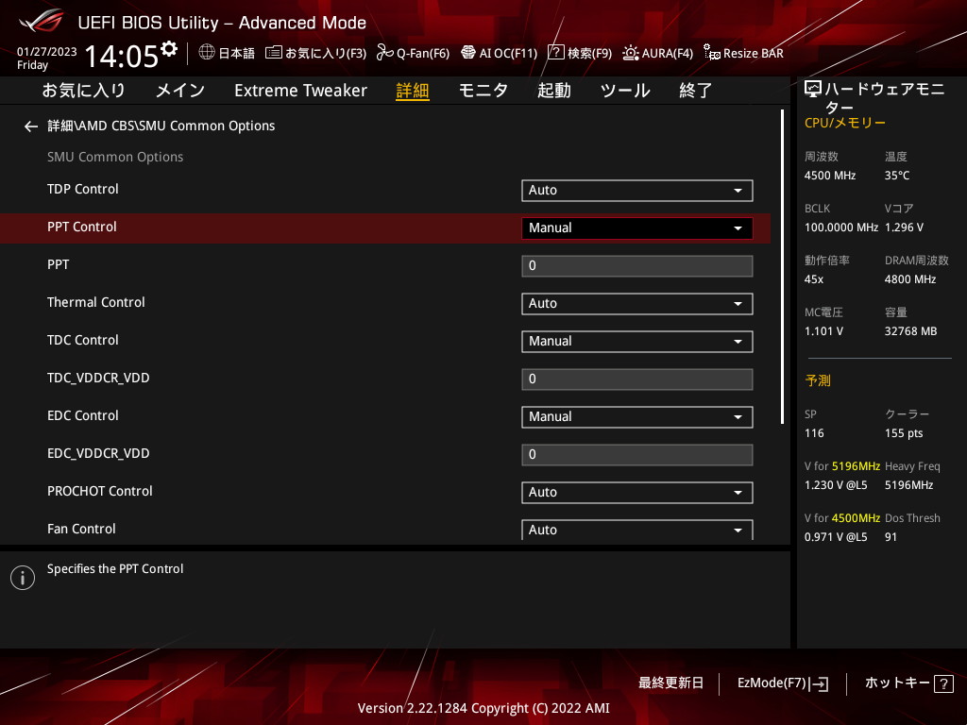Click 最終更新日 button
This screenshot has width=967, height=725.
pyautogui.click(x=670, y=683)
